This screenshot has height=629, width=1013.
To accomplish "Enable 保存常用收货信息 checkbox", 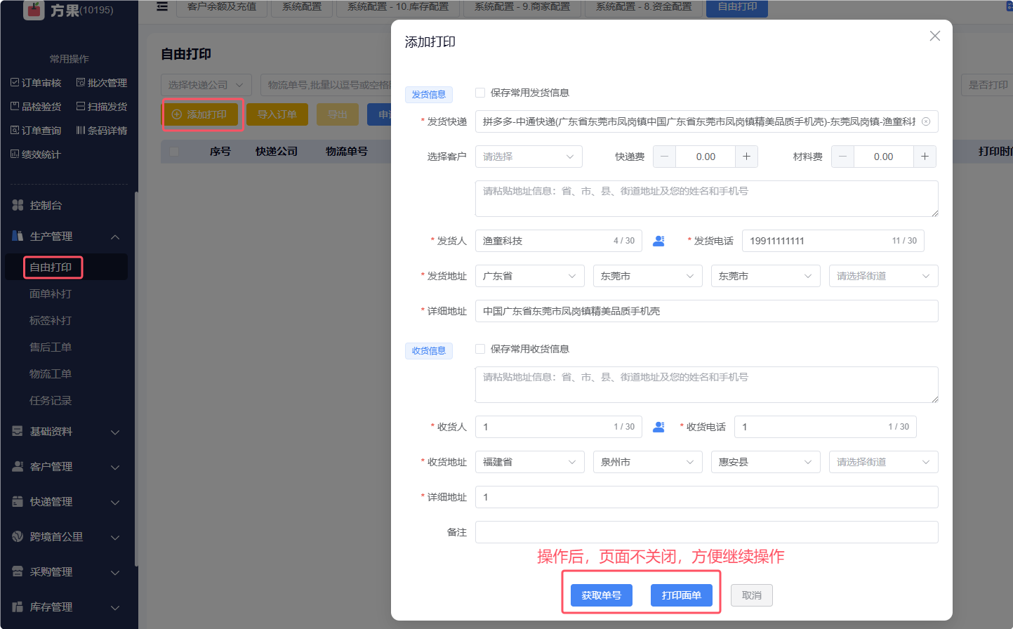I will (x=480, y=349).
